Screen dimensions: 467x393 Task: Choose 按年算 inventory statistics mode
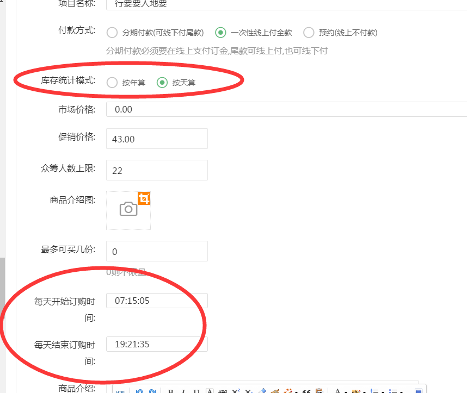(x=112, y=83)
